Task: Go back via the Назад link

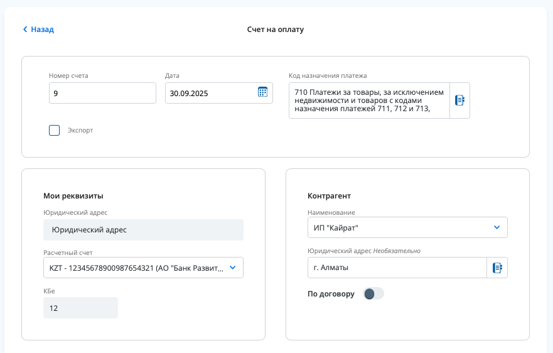Action: 42,30
